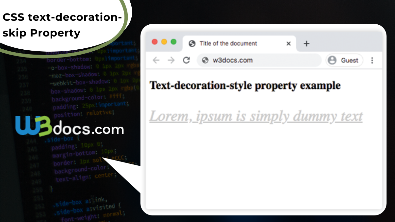Click the globe favicon on the browser tab
395x222 pixels.
(x=192, y=43)
